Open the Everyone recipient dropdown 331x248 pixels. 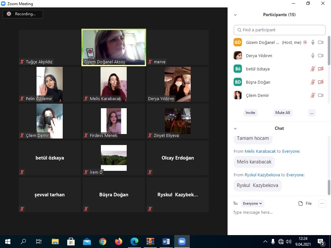click(253, 203)
